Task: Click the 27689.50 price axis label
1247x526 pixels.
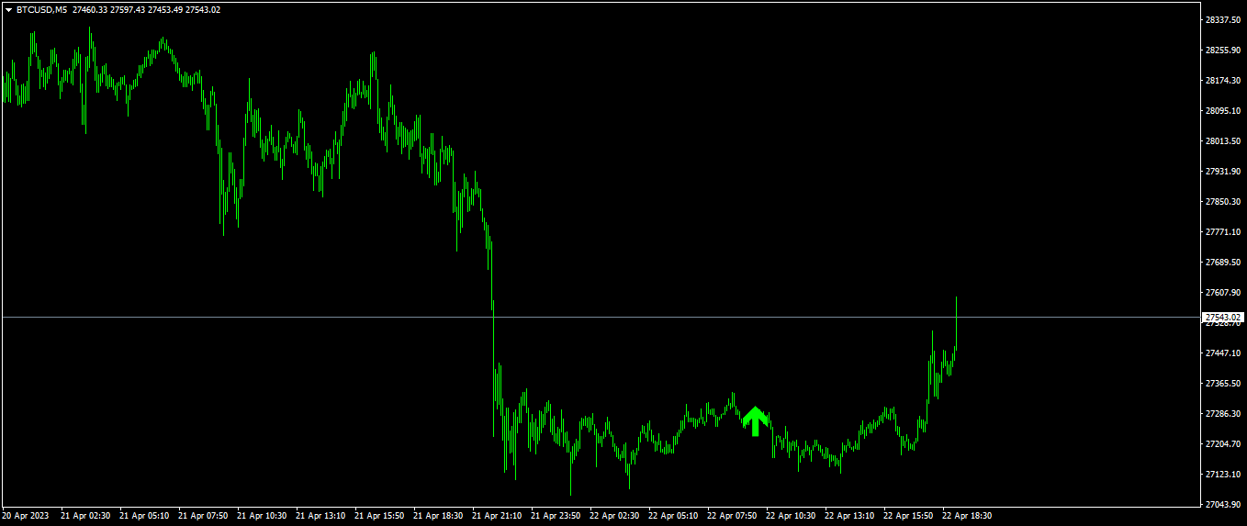Action: (1222, 263)
